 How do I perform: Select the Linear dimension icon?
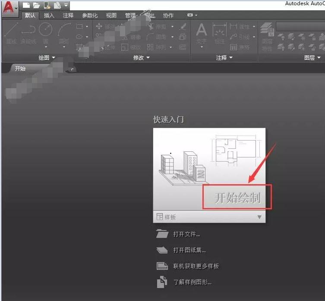(x=233, y=26)
